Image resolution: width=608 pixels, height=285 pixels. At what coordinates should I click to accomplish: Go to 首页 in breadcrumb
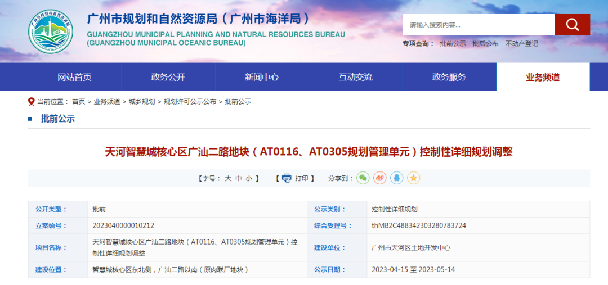coord(79,102)
